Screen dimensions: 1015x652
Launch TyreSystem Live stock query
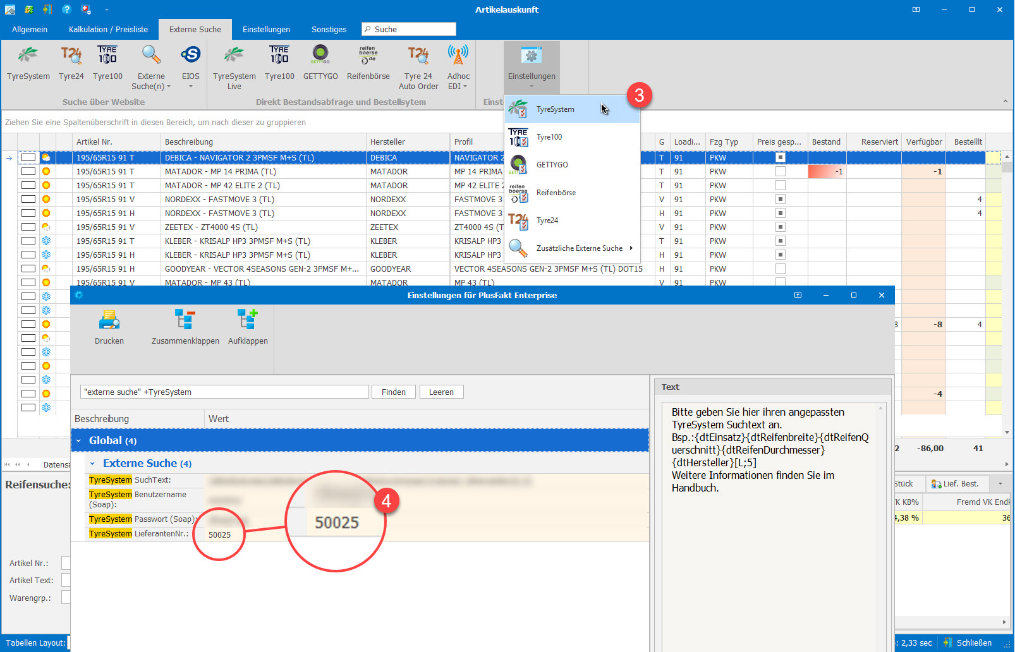tap(234, 67)
